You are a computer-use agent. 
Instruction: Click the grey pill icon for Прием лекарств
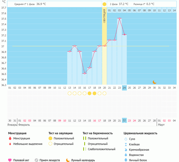tap(36, 160)
